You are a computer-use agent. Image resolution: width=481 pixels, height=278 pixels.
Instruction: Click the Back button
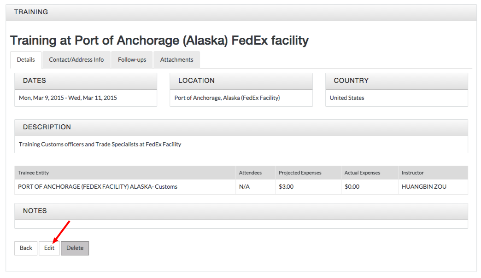click(26, 248)
